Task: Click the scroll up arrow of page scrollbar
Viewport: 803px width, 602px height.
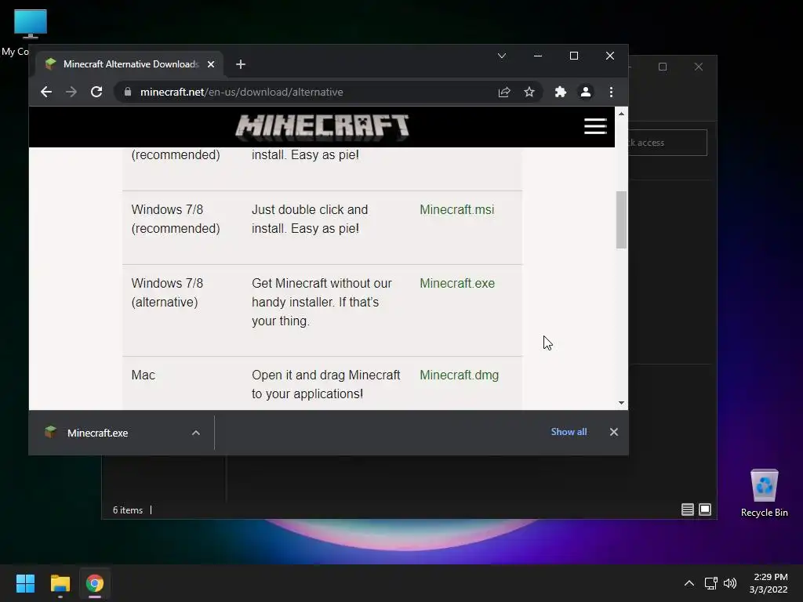Action: (x=621, y=114)
